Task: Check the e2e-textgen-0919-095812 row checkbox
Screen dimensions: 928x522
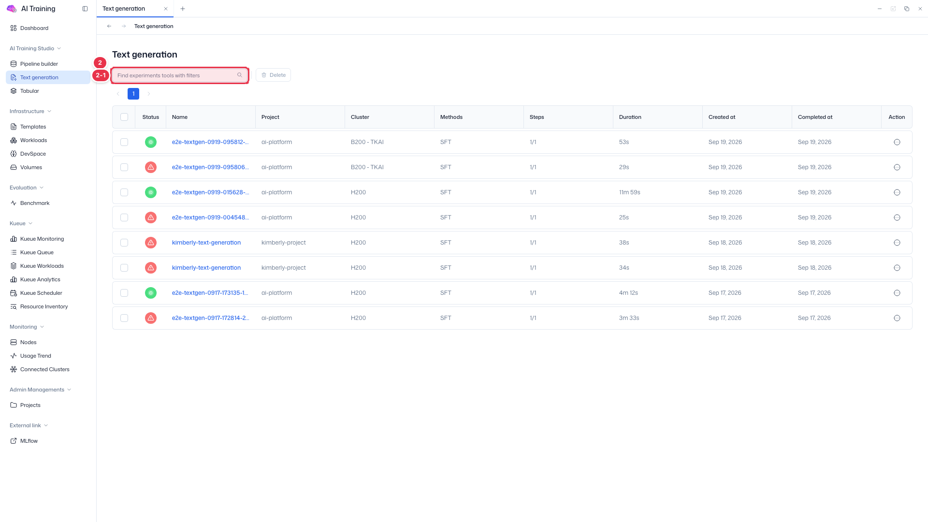Action: click(x=124, y=142)
